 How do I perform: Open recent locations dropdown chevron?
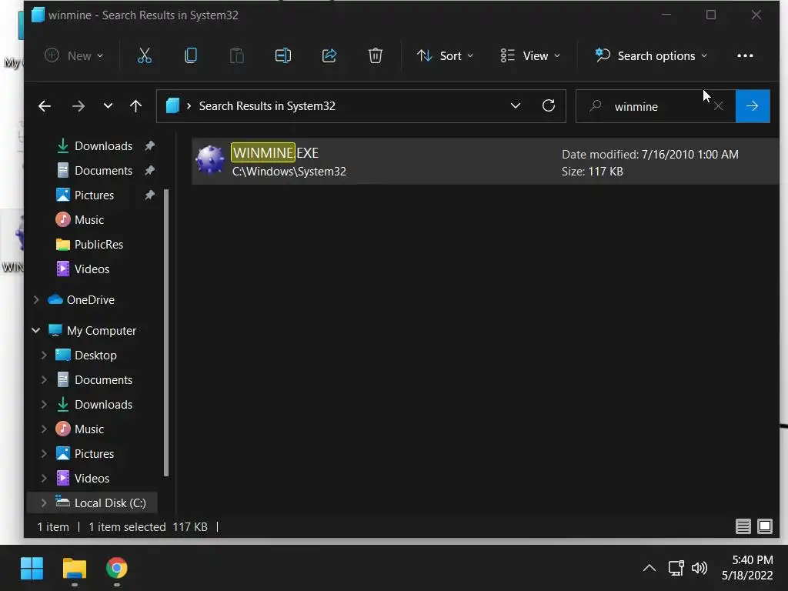[x=108, y=106]
